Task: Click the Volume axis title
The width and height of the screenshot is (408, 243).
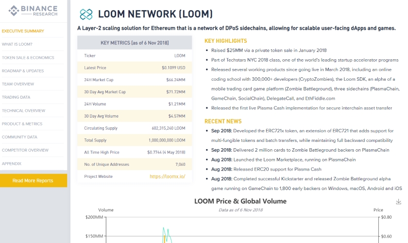Action: pyautogui.click(x=106, y=210)
